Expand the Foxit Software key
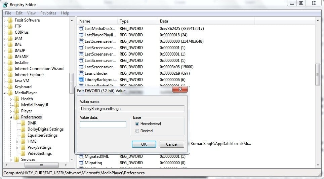 click(x=5, y=21)
